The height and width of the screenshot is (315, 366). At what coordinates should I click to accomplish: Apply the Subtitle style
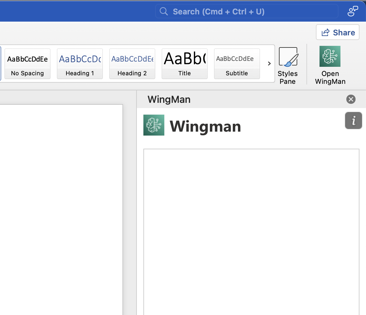[237, 64]
